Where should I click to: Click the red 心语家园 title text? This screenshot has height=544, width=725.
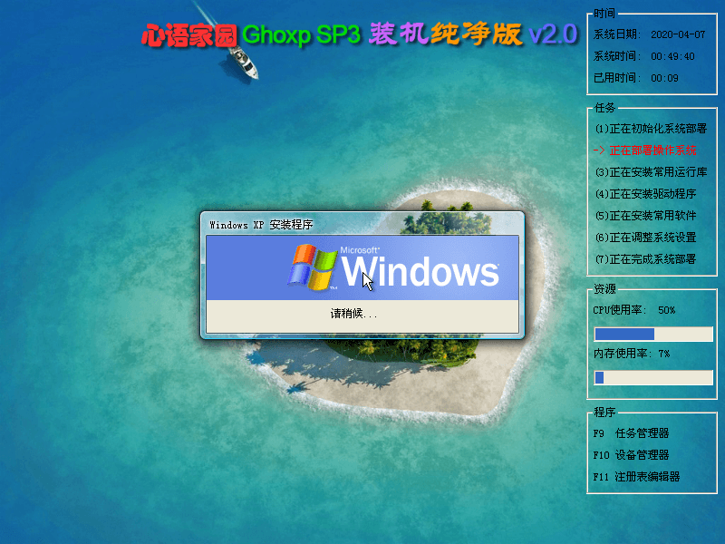(189, 35)
